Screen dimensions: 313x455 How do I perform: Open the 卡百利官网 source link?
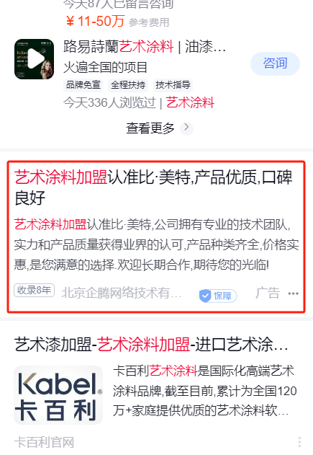pos(44,443)
